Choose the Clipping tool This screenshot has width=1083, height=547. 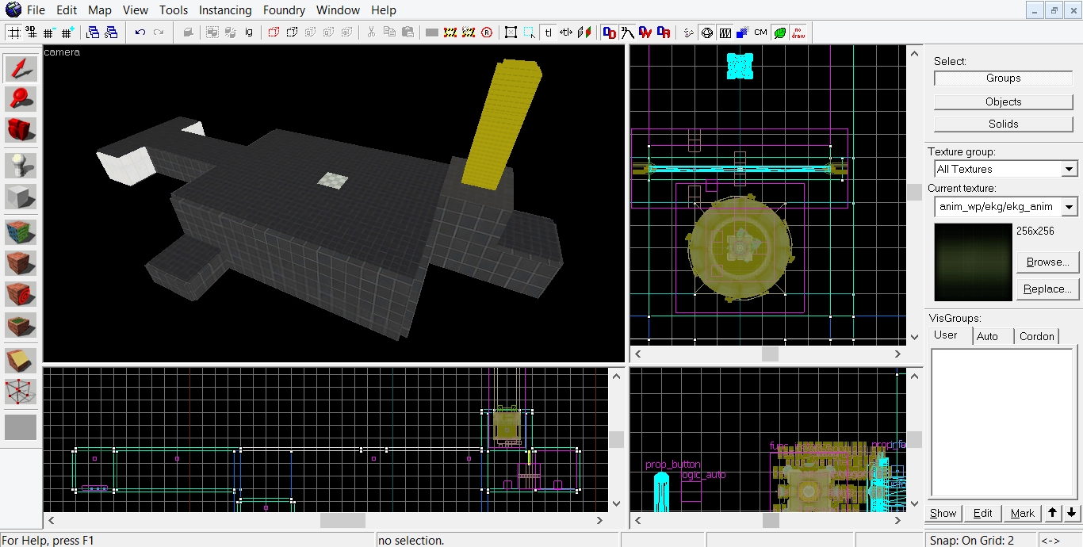pos(21,361)
